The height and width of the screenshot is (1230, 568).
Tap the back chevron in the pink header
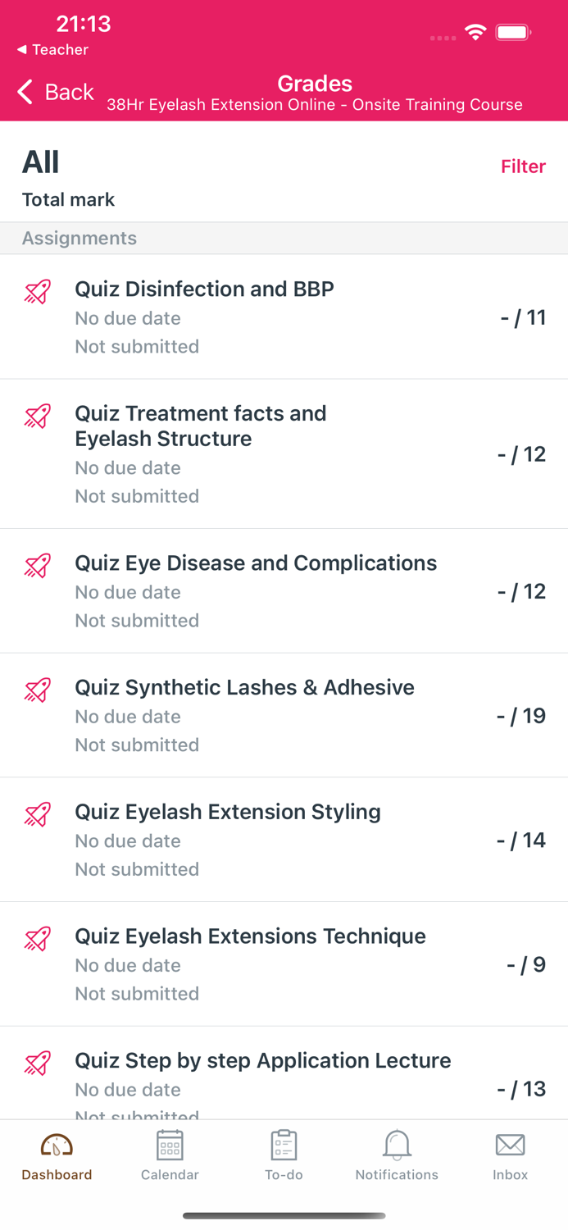(x=23, y=92)
